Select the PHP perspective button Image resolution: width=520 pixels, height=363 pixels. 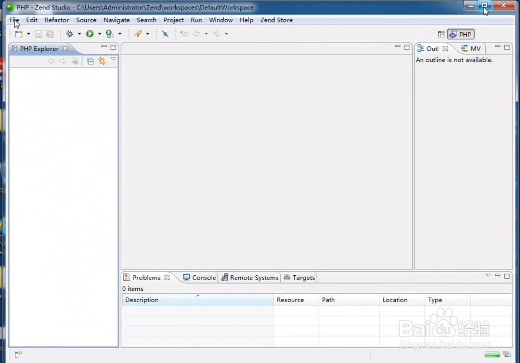[x=461, y=34]
